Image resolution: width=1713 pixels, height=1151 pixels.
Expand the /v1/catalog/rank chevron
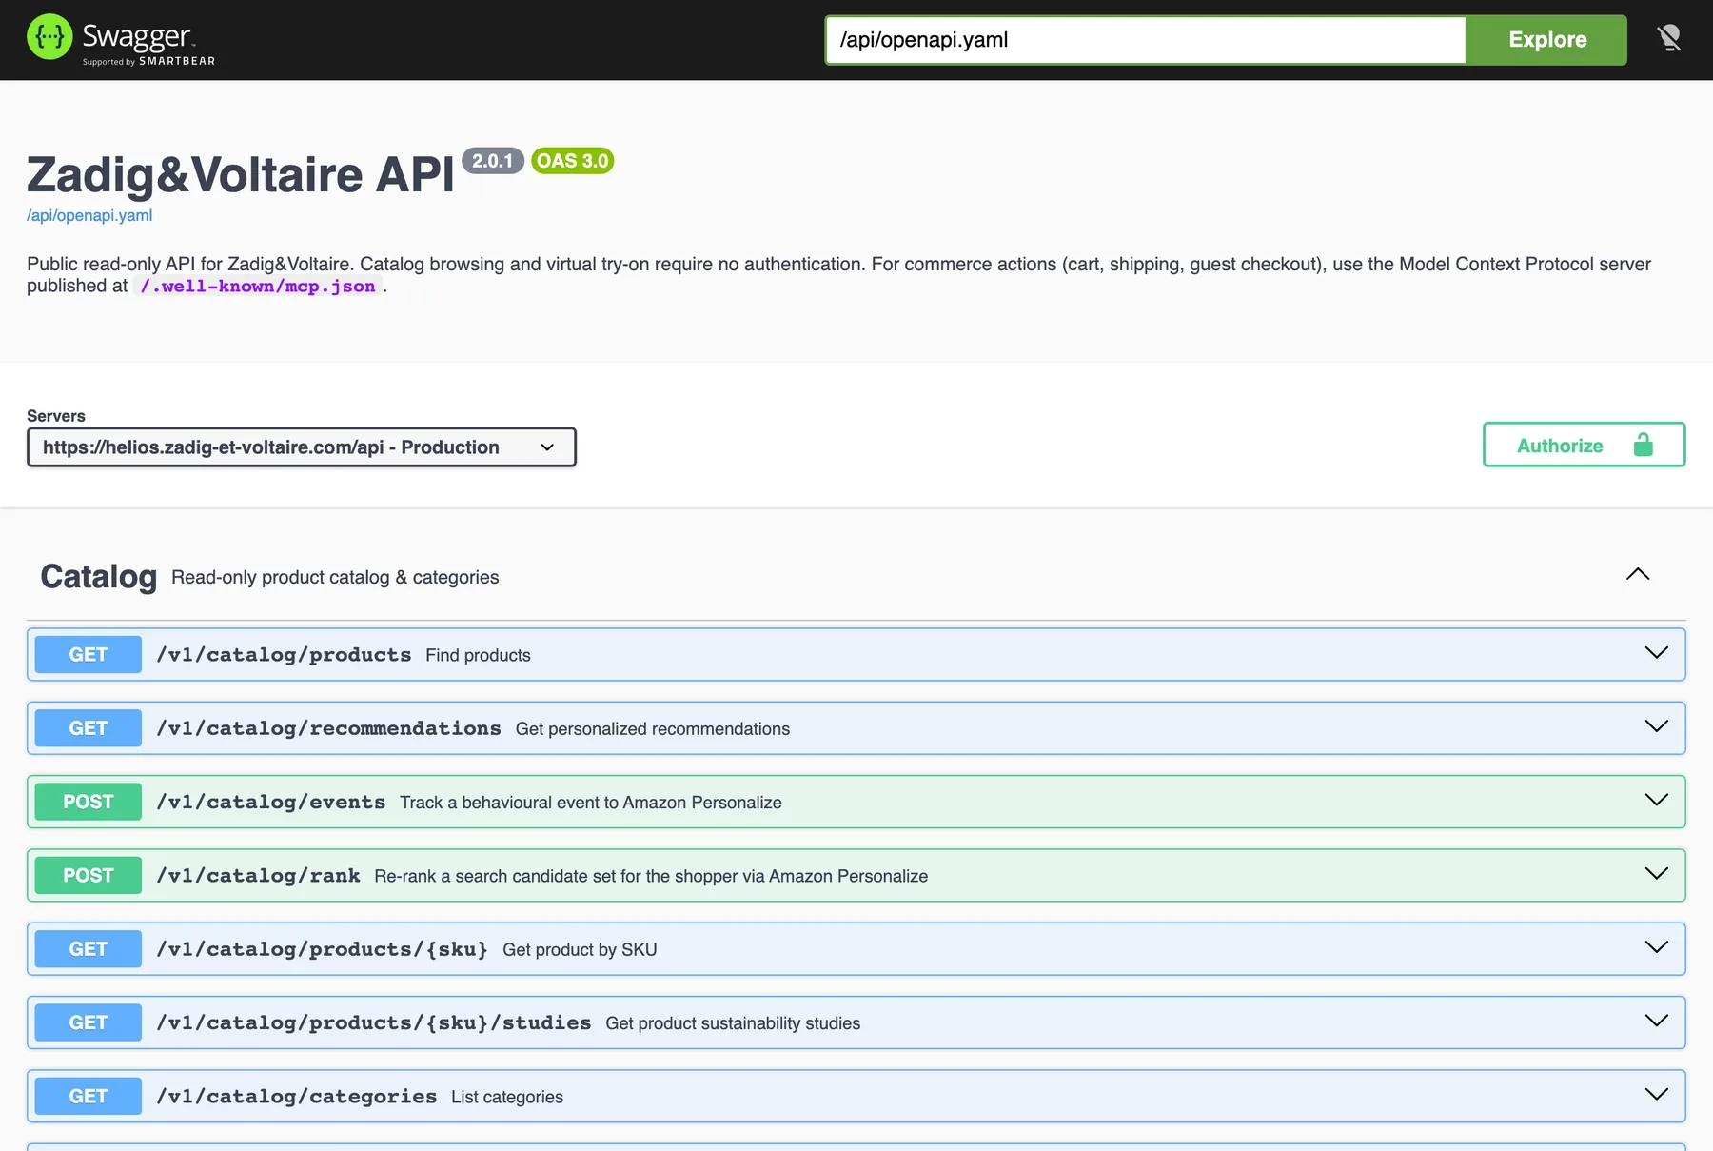click(x=1656, y=873)
